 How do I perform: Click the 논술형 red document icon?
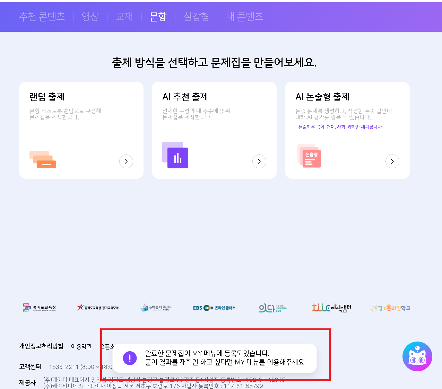[309, 156]
